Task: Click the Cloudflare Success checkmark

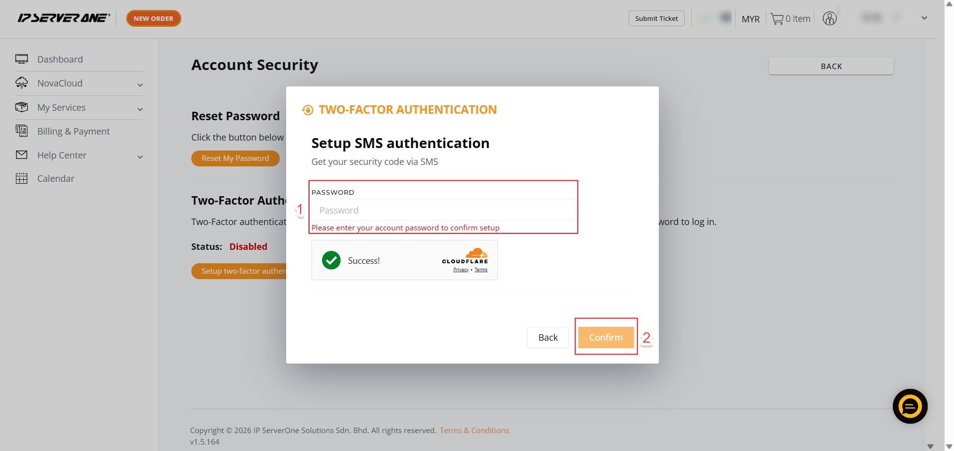Action: [331, 260]
